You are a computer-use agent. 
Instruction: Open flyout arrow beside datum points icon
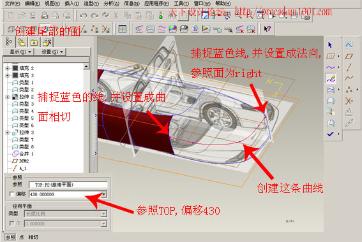click(x=357, y=90)
